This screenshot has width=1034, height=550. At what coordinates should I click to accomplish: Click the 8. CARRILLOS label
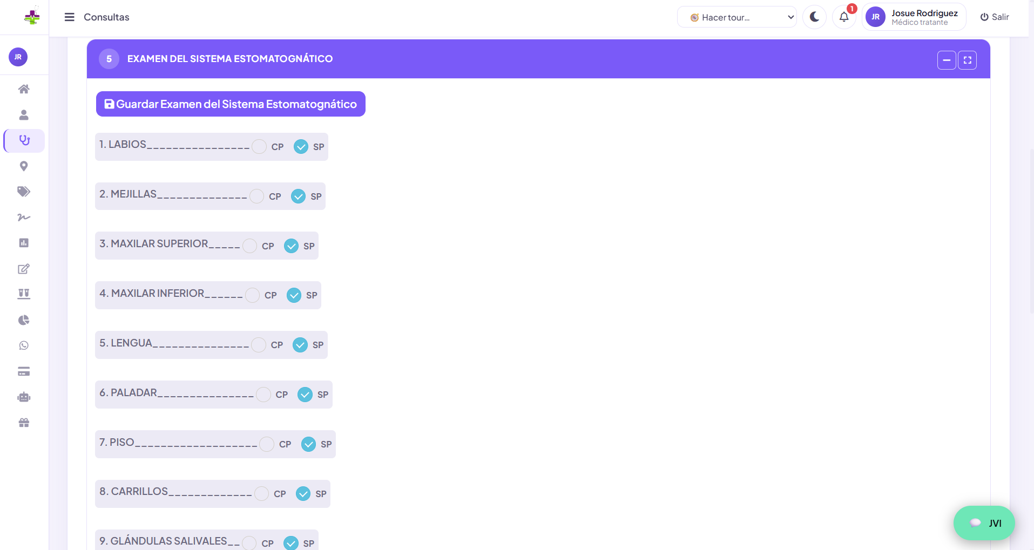click(134, 492)
